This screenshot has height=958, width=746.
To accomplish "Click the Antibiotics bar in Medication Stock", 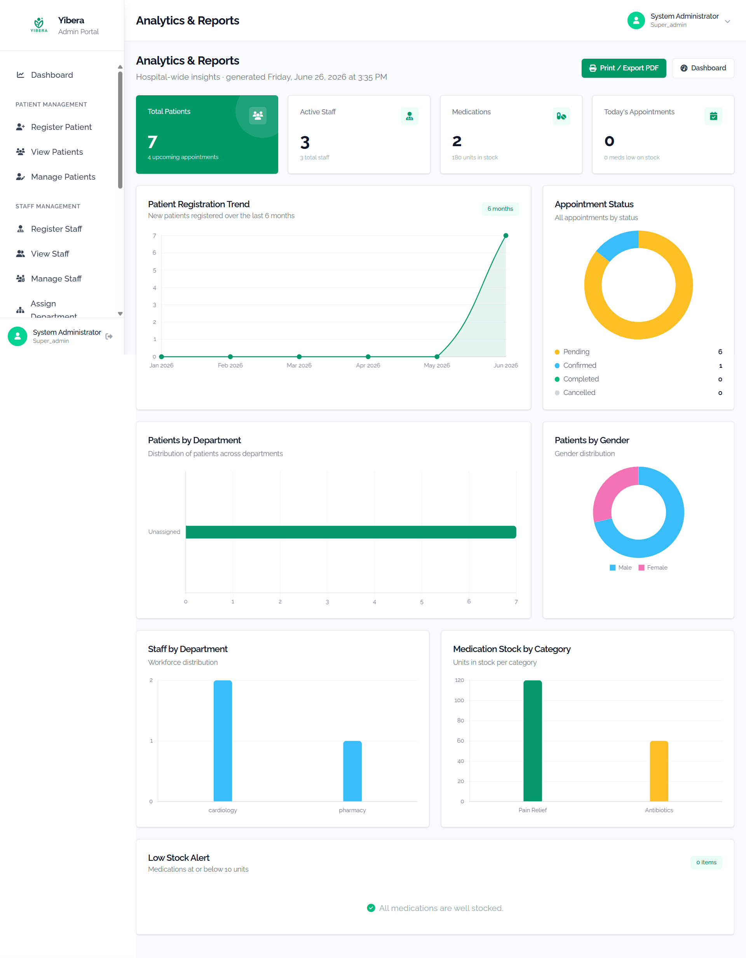I will click(659, 771).
